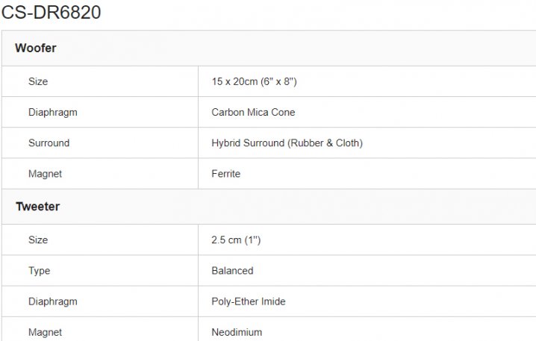Select the Neodimium magnet value
The width and height of the screenshot is (536, 341).
[x=237, y=332]
